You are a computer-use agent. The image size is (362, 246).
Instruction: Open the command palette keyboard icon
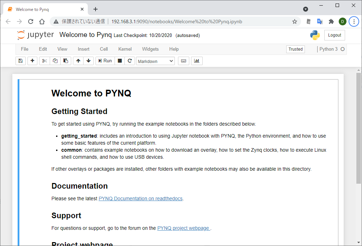184,61
